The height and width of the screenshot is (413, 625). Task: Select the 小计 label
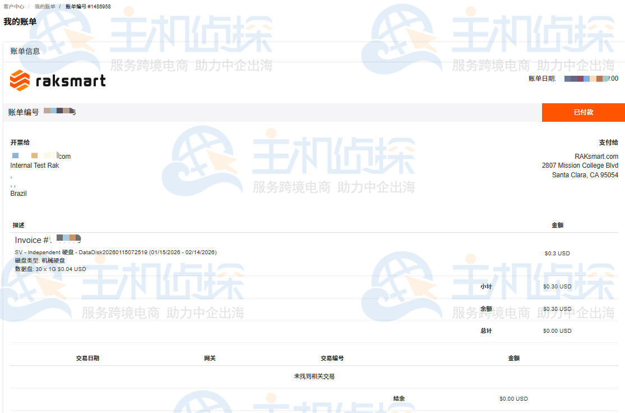[x=486, y=287]
